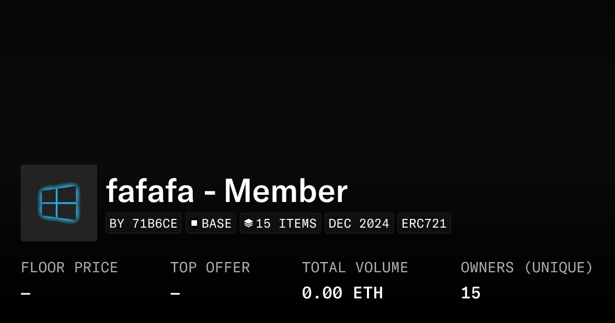Select the "BASE" chain label text
The height and width of the screenshot is (323, 615).
point(216,224)
